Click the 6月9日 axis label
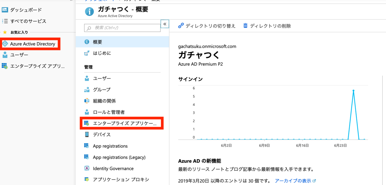Image resolution: width=386 pixels, height=185 pixels. click(x=264, y=146)
